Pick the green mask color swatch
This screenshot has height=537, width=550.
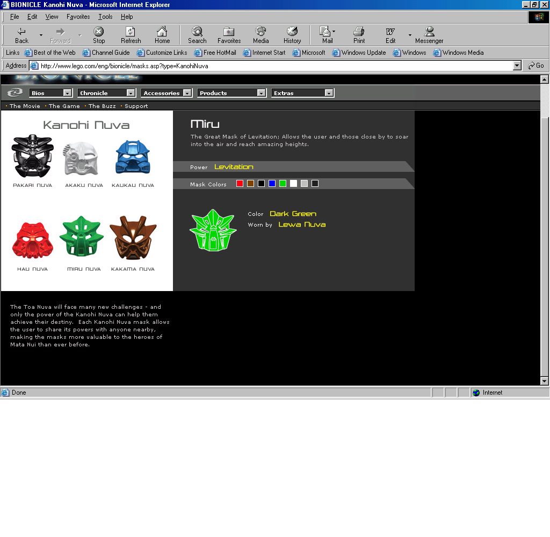(x=283, y=184)
